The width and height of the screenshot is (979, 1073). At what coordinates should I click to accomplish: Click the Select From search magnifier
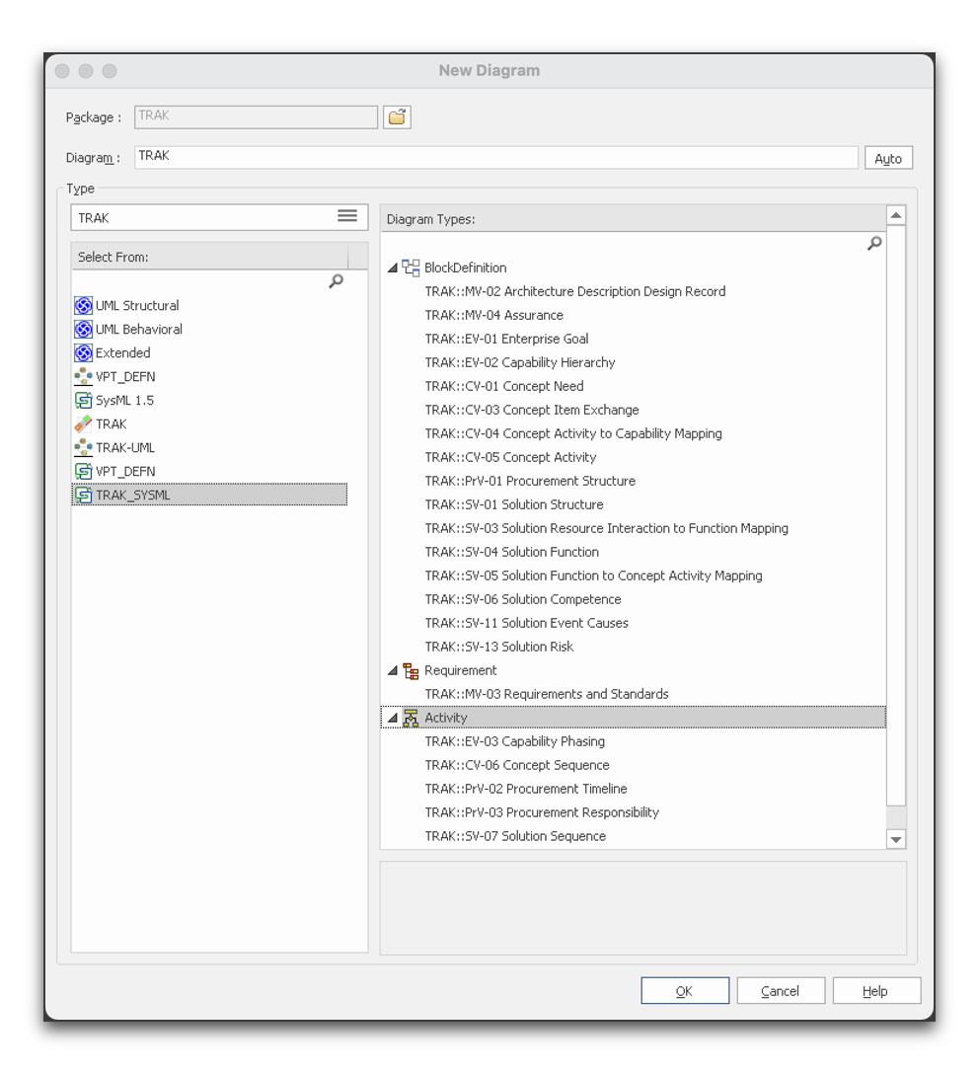(x=336, y=282)
